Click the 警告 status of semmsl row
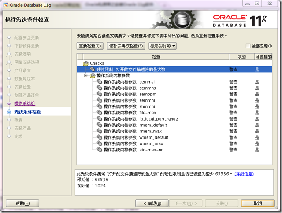The width and height of the screenshot is (282, 213). coord(233,82)
